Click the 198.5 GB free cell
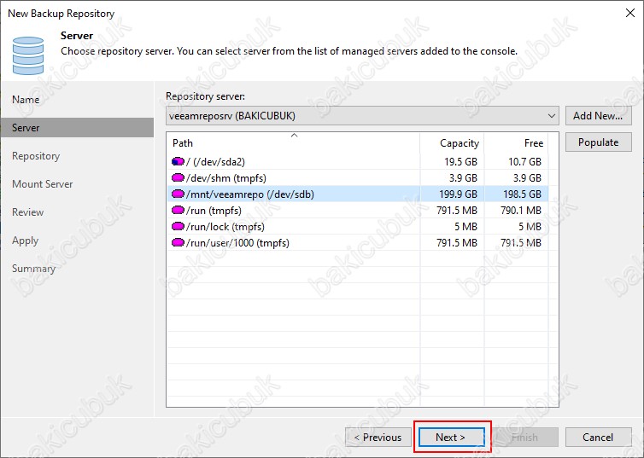 pyautogui.click(x=516, y=194)
